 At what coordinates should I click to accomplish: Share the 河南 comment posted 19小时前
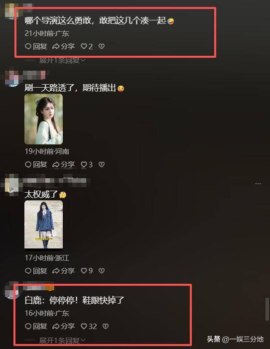(x=63, y=164)
